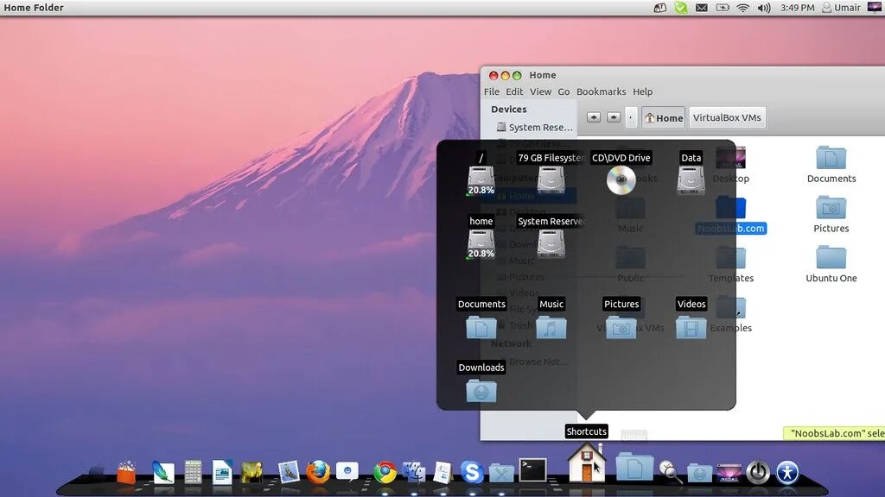
Task: Open the Documents folder in Home window
Action: (831, 165)
